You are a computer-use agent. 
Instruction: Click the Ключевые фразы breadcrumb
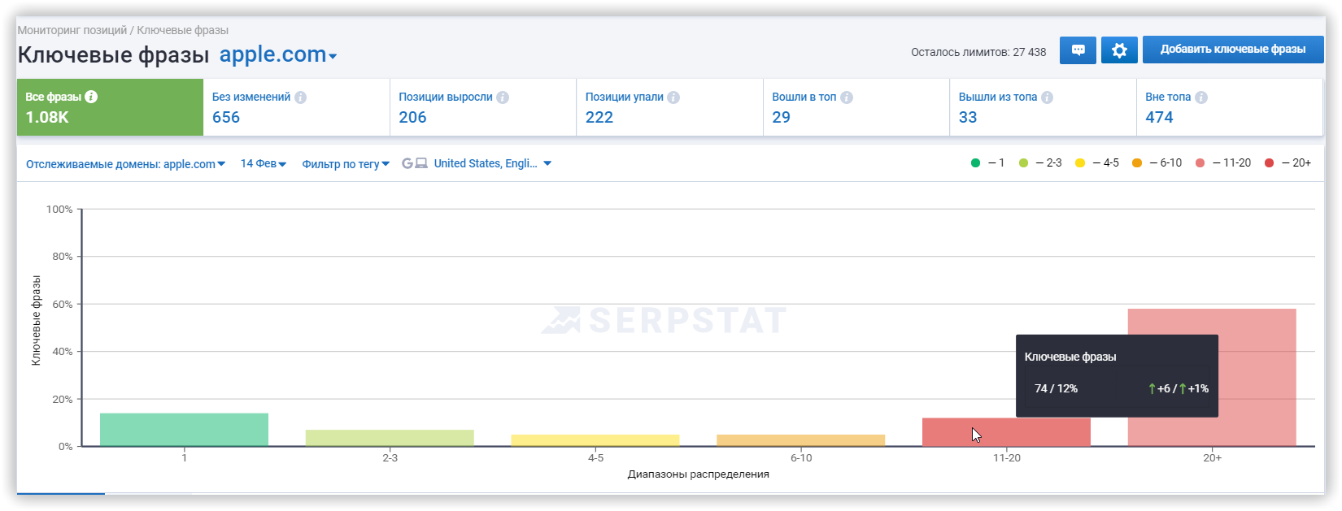[182, 30]
